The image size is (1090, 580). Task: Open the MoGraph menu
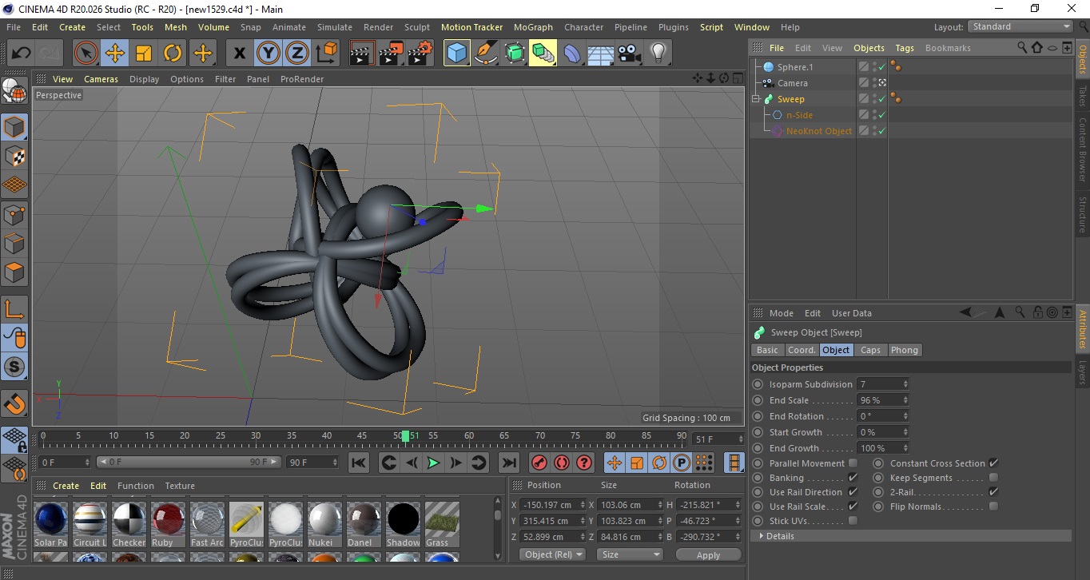[533, 27]
